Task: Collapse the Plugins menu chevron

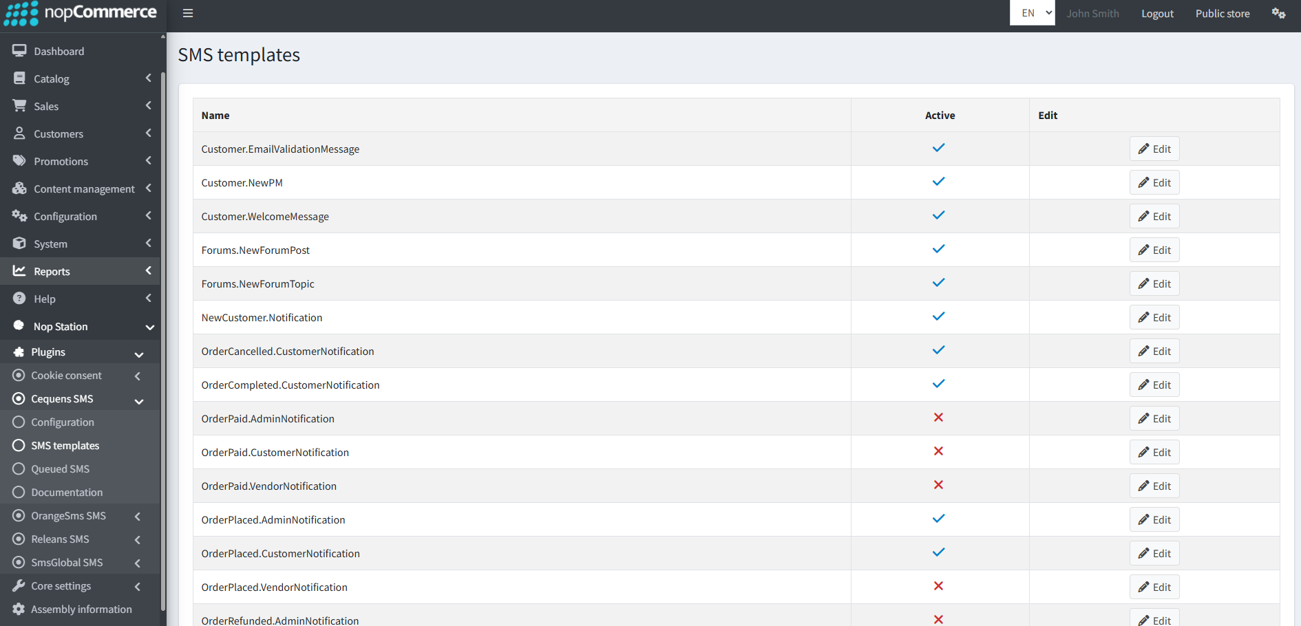Action: pyautogui.click(x=138, y=355)
